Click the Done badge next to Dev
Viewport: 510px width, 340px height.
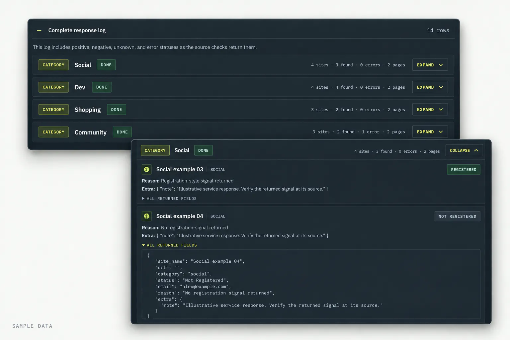[x=102, y=87]
